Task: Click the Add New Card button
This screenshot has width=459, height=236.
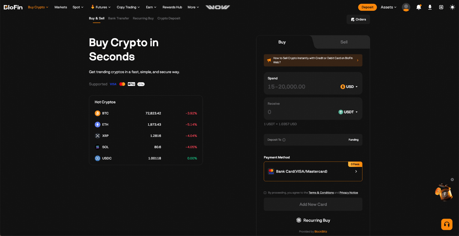Action: (313, 204)
